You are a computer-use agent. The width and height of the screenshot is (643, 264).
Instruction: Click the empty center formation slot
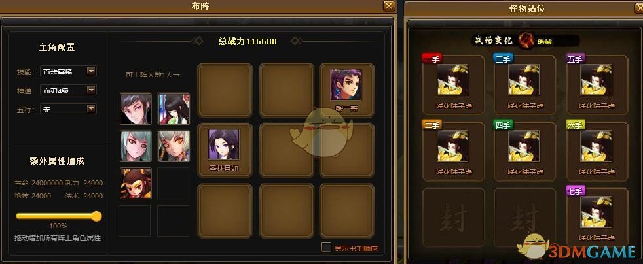pyautogui.click(x=287, y=150)
